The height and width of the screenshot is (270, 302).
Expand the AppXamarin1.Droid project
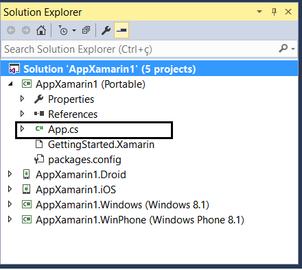point(10,174)
